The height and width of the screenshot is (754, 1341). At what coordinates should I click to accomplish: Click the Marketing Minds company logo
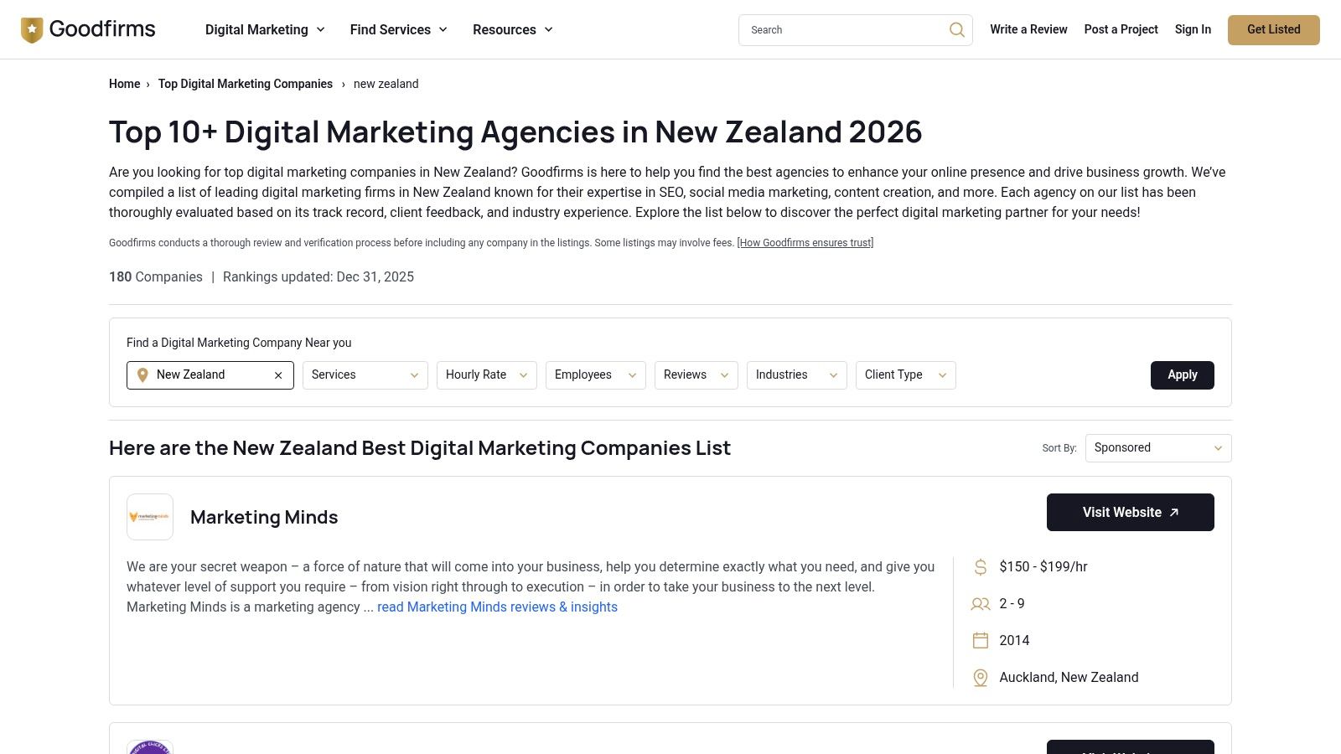[x=149, y=516]
